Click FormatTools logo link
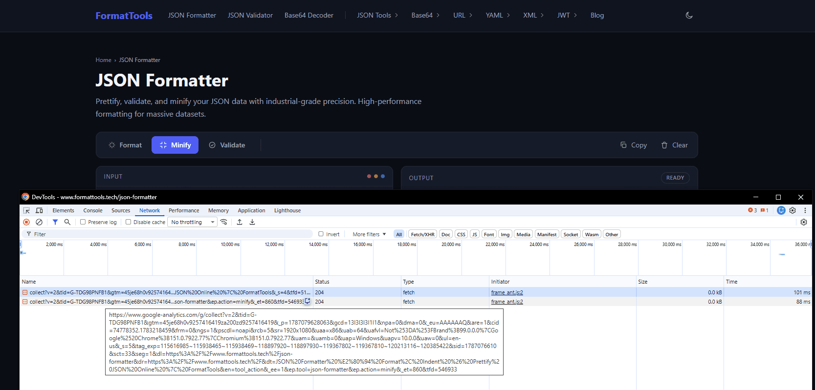Viewport: 815px width, 390px height. [x=124, y=16]
